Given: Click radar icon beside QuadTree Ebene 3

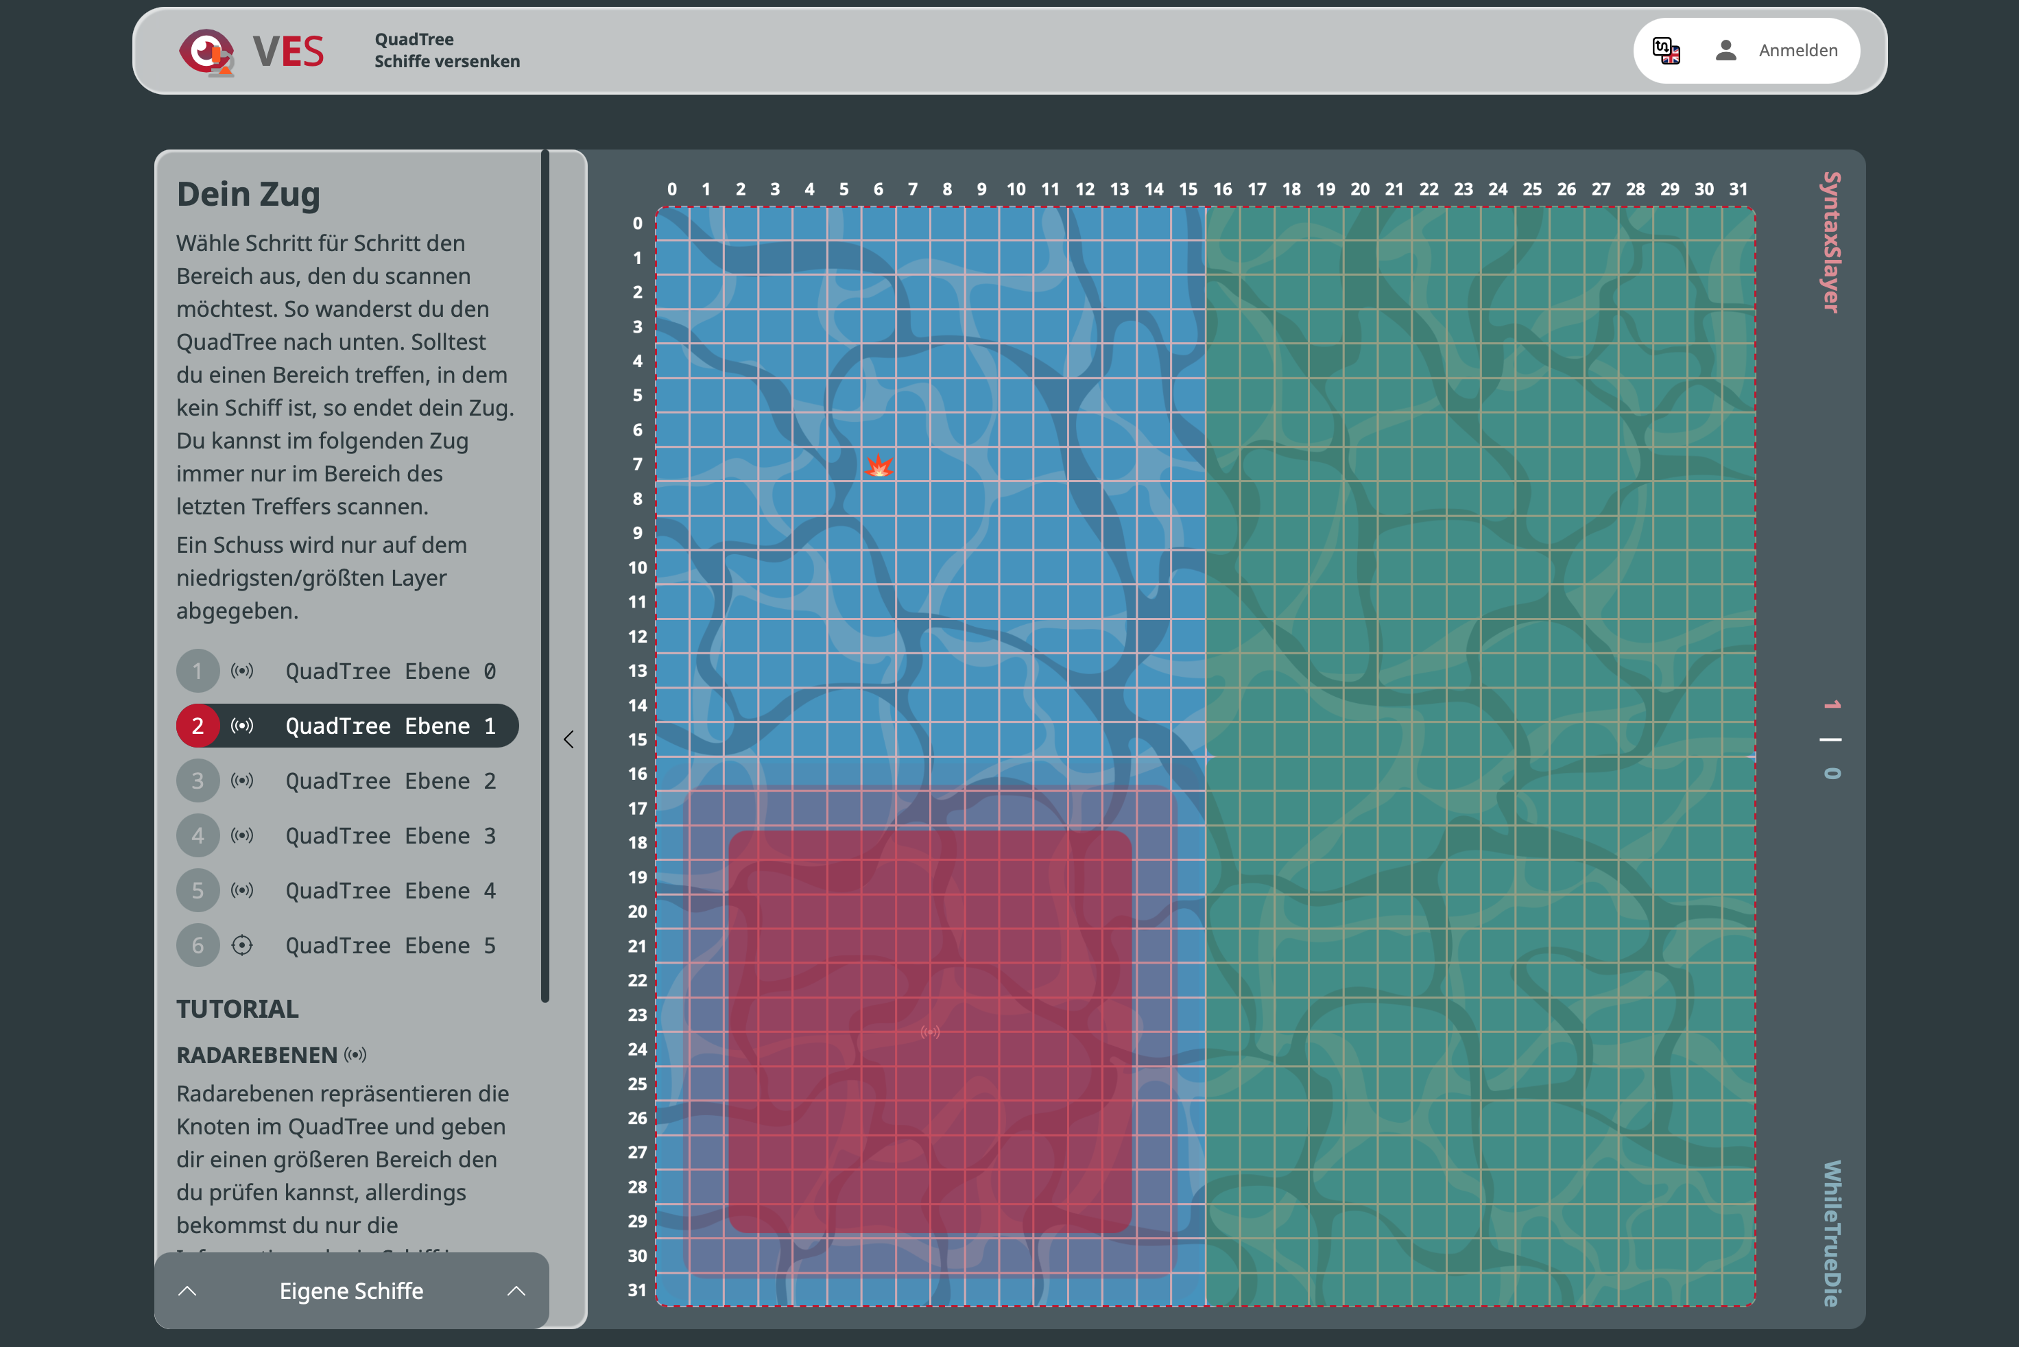Looking at the screenshot, I should coord(242,835).
